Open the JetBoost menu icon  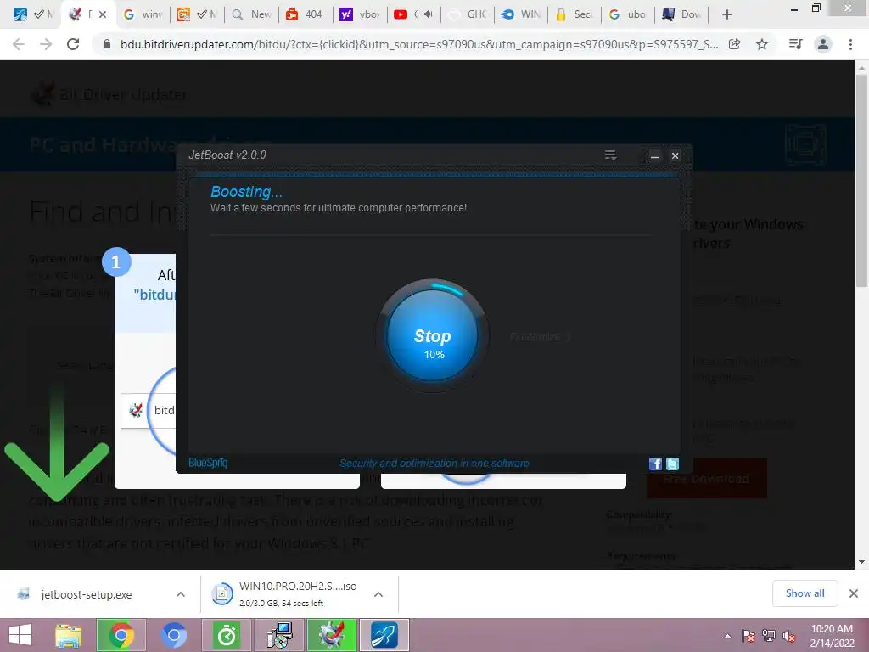(610, 155)
